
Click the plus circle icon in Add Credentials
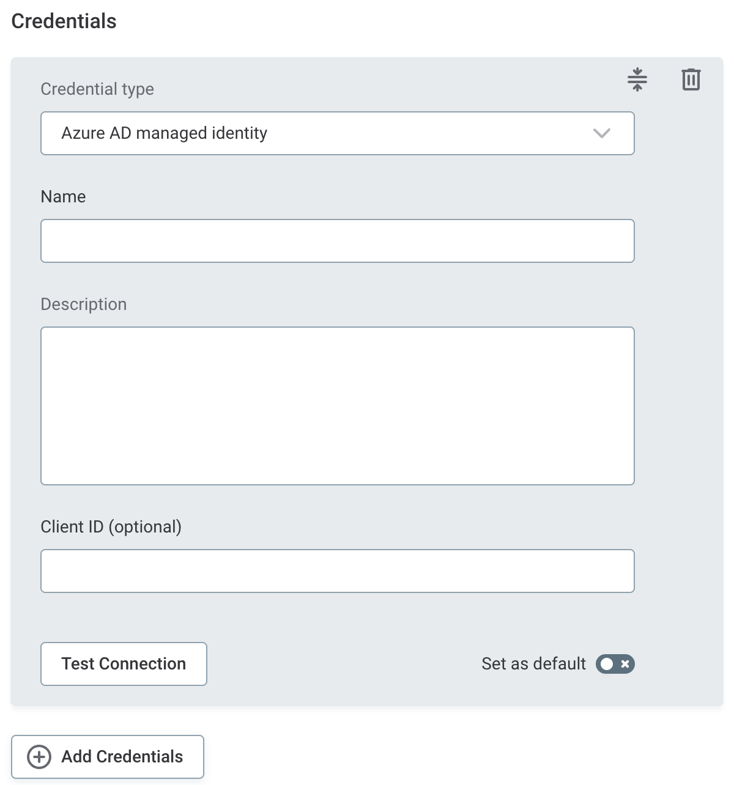39,757
